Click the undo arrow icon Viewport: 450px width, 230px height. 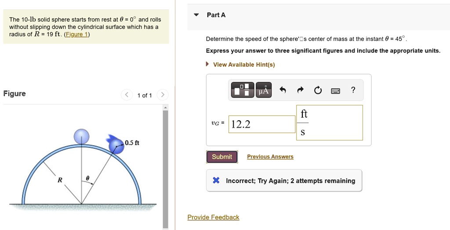pyautogui.click(x=283, y=90)
